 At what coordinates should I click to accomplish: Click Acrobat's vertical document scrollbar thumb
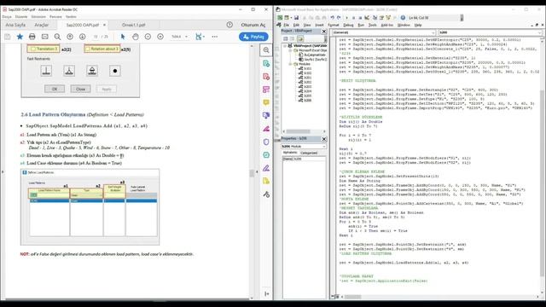pyautogui.click(x=252, y=173)
